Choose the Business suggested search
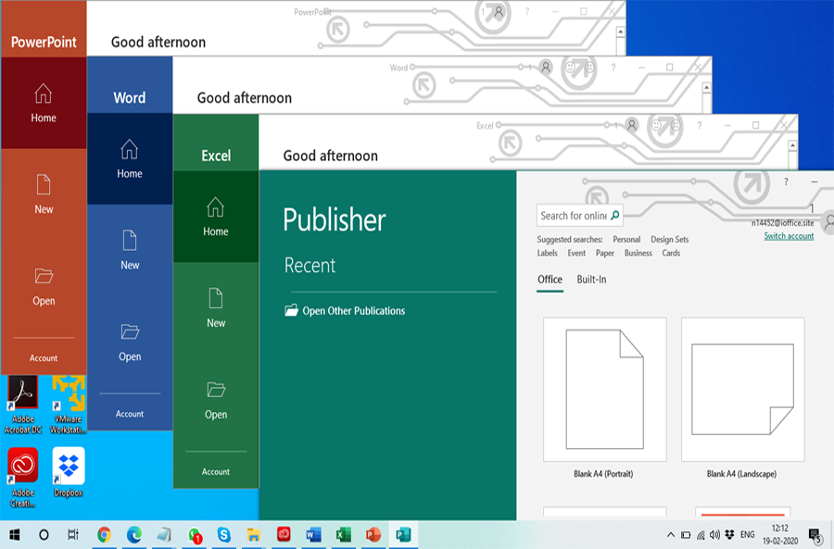Image resolution: width=834 pixels, height=549 pixels. (638, 253)
